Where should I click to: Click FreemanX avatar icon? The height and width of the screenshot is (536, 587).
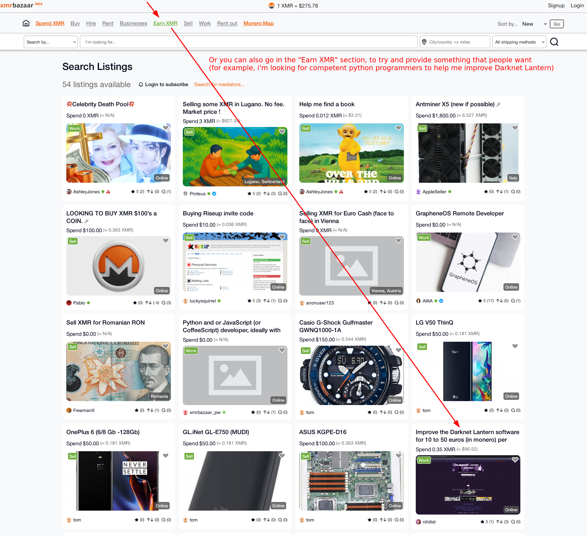point(69,410)
